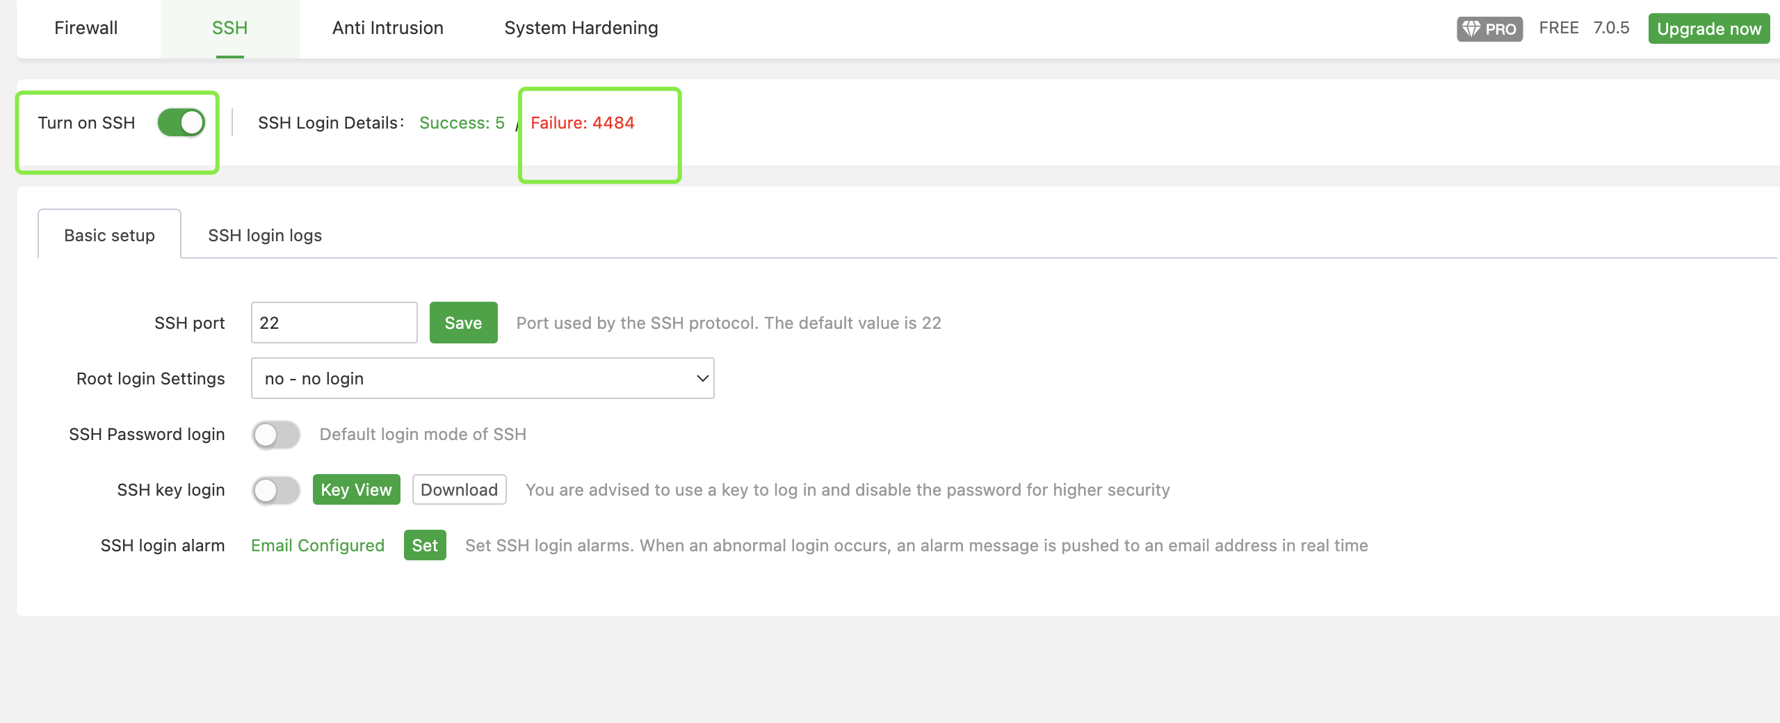Enable SSH Password login
This screenshot has height=723, width=1780.
[x=275, y=434]
